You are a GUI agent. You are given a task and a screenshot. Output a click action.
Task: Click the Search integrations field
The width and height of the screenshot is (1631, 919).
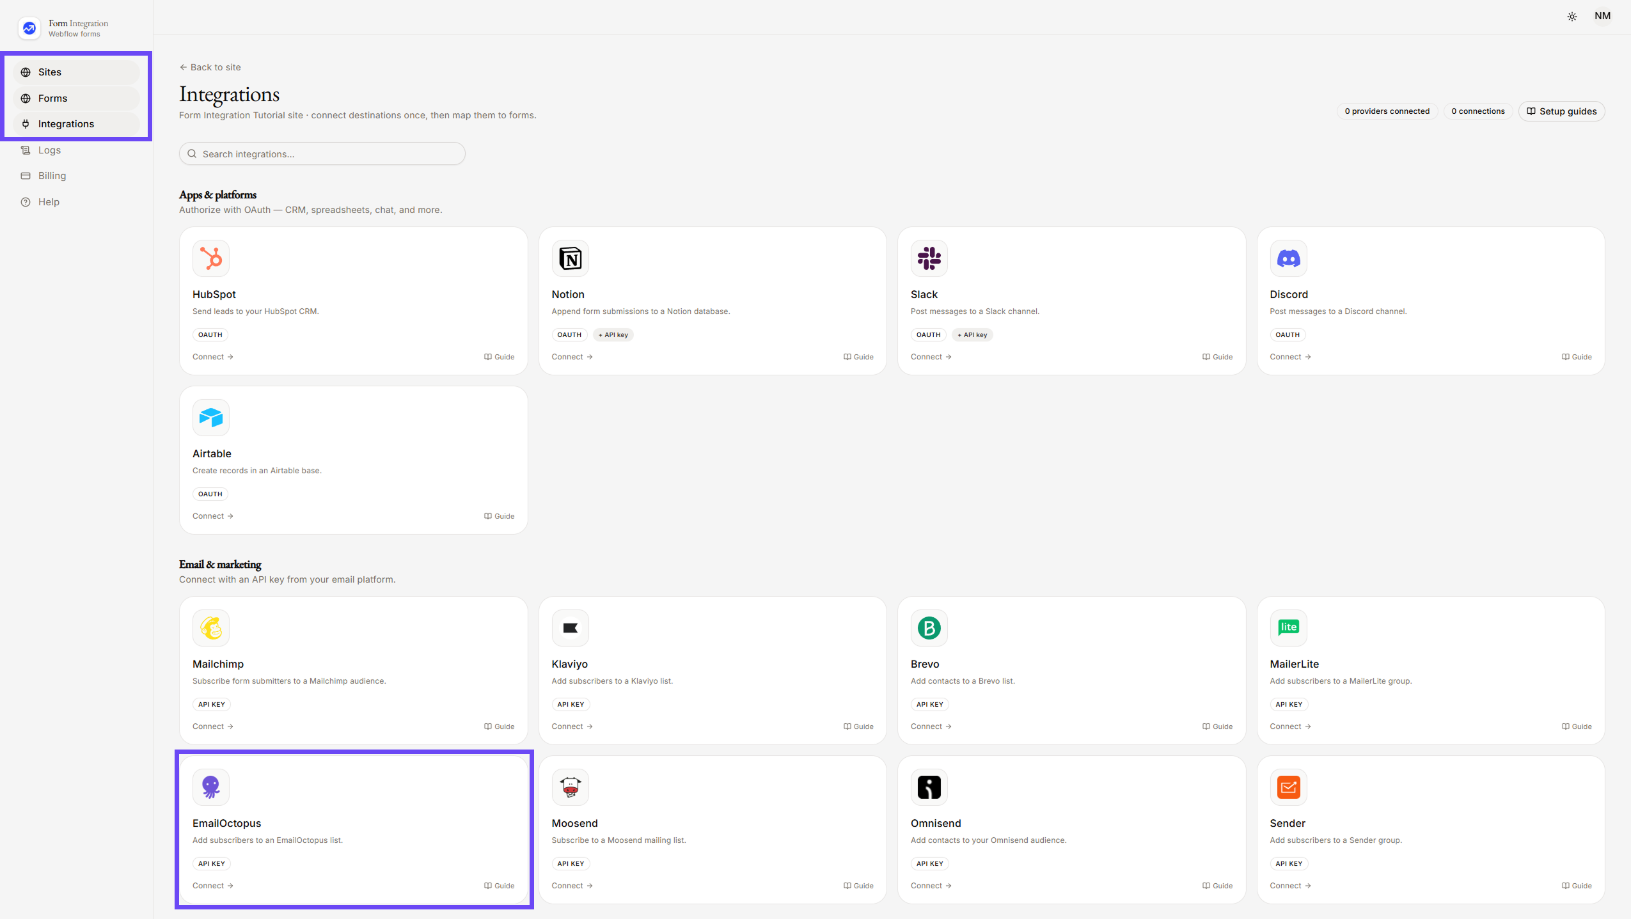[322, 153]
